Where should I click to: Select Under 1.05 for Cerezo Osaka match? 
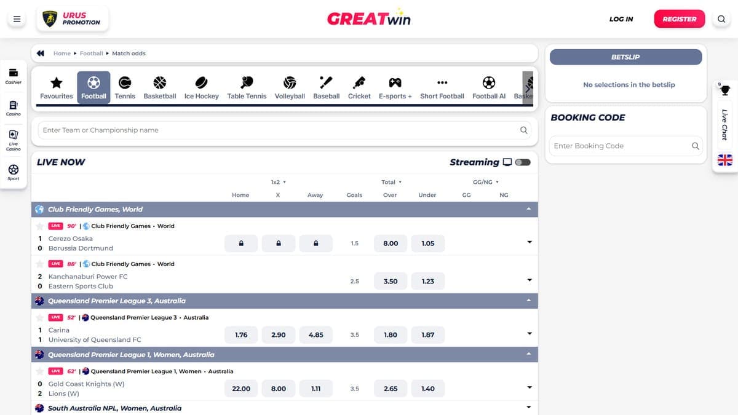click(x=428, y=243)
